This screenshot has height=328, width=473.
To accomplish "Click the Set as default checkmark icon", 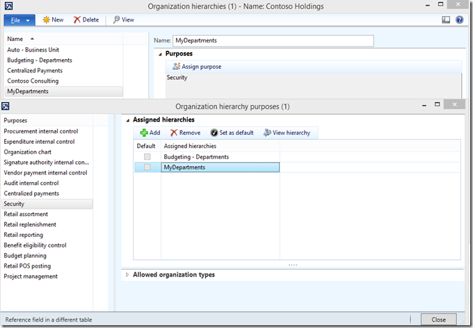I will coord(214,133).
